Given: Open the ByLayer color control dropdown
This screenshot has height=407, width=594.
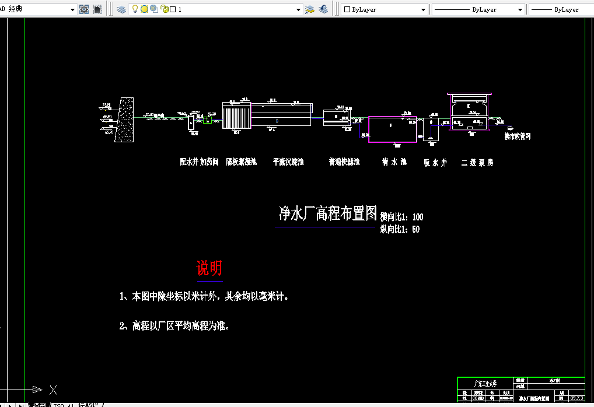Looking at the screenshot, I should click(x=423, y=9).
